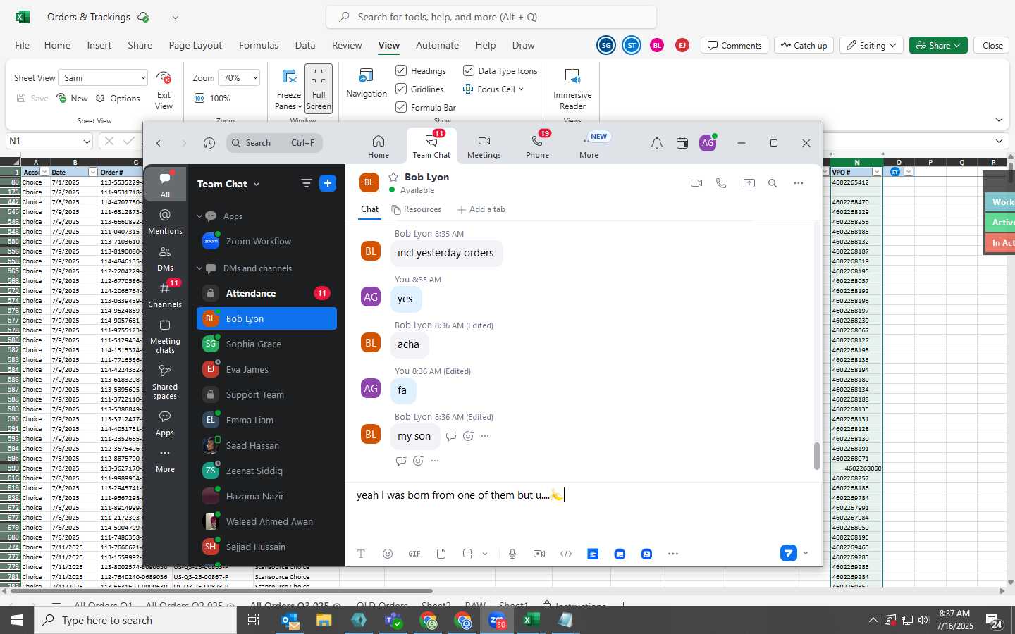
Task: Open Navigation pane in the Excel ribbon
Action: (367, 83)
